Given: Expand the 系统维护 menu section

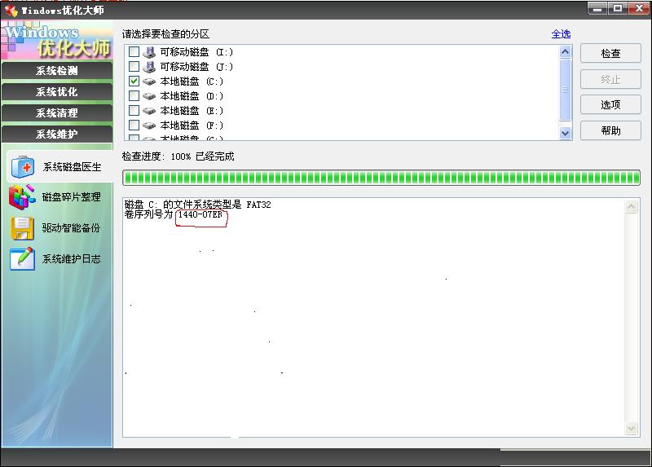Looking at the screenshot, I should point(57,134).
